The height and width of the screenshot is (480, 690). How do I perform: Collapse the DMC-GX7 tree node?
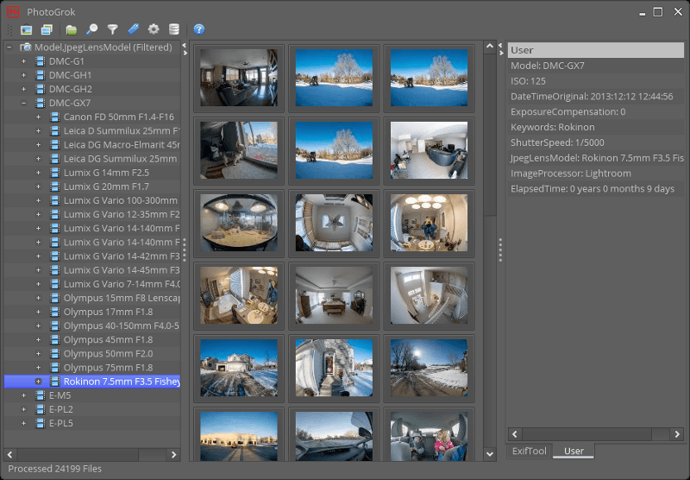pyautogui.click(x=24, y=103)
